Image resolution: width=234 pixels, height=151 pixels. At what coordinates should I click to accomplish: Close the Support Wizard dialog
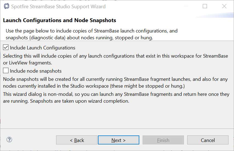224,6
